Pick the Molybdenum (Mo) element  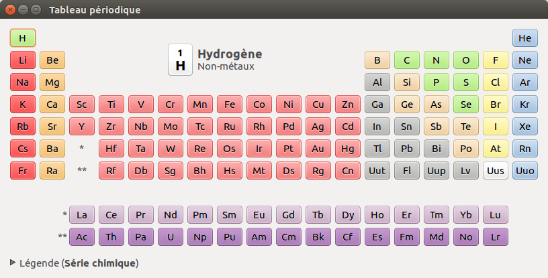point(170,126)
